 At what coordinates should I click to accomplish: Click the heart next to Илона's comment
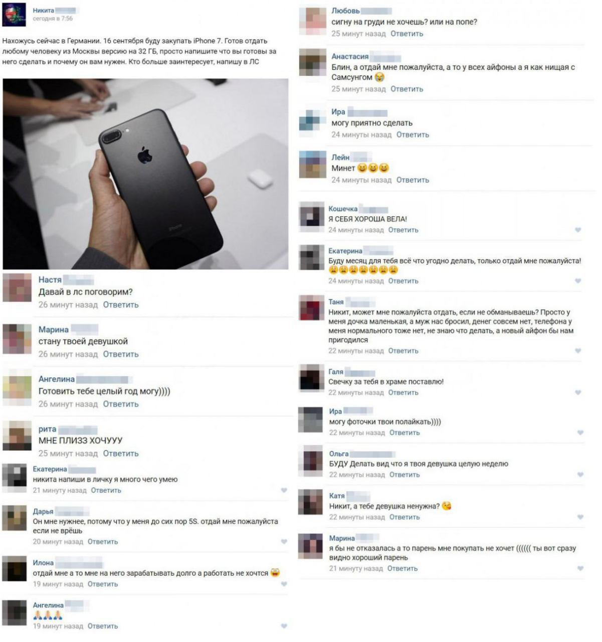tap(284, 584)
